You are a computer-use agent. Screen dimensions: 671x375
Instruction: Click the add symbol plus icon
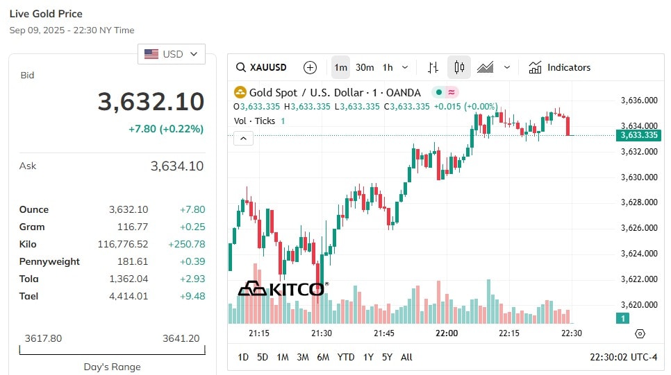(310, 67)
